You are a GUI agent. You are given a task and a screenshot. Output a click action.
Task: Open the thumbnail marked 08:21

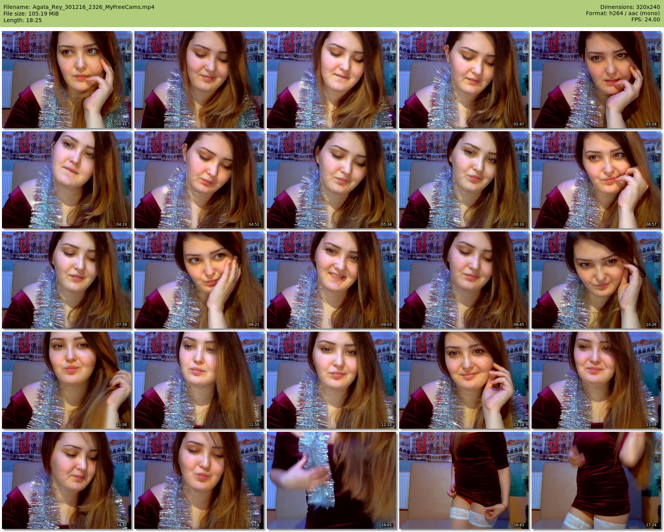[x=199, y=280]
